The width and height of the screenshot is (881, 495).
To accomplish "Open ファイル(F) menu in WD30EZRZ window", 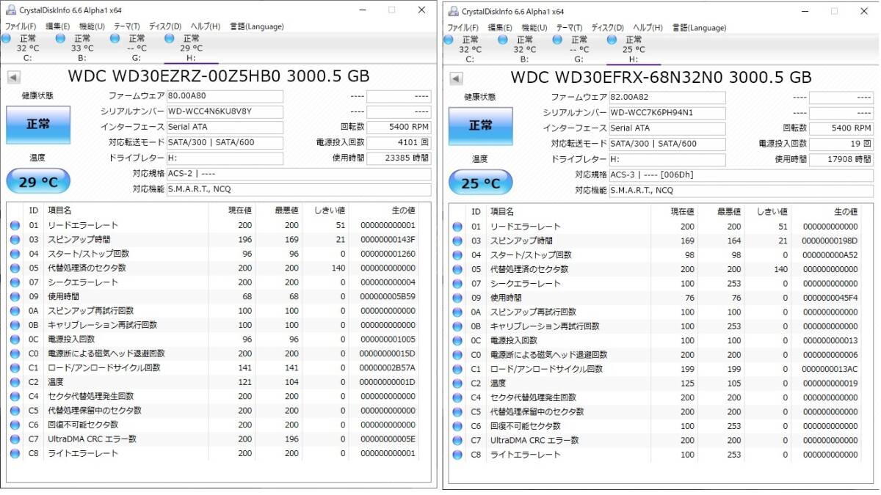I will tap(21, 27).
